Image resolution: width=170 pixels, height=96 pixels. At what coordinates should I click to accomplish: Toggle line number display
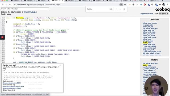coord(147,14)
